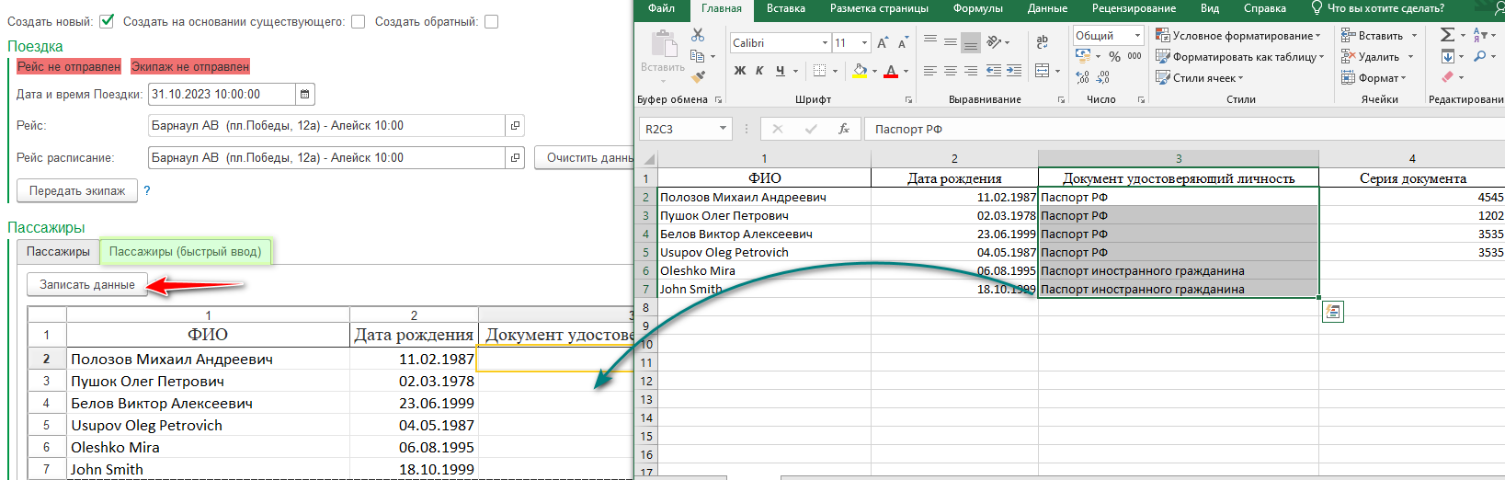Image resolution: width=1505 pixels, height=480 pixels.
Task: Enable 'Создать на основании существующего' checkbox
Action: [x=359, y=21]
